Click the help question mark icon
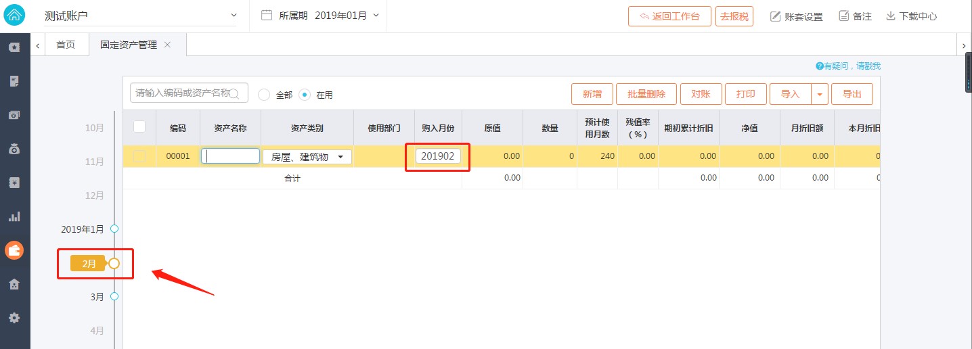 pos(819,66)
